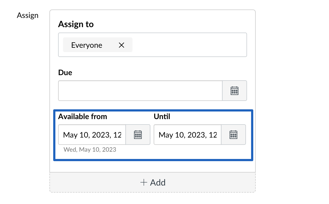Click the Assign label on the left

(x=28, y=15)
